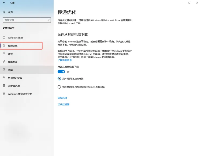The height and width of the screenshot is (156, 201).
Task: Minimize the Settings window
Action: pyautogui.click(x=182, y=3)
